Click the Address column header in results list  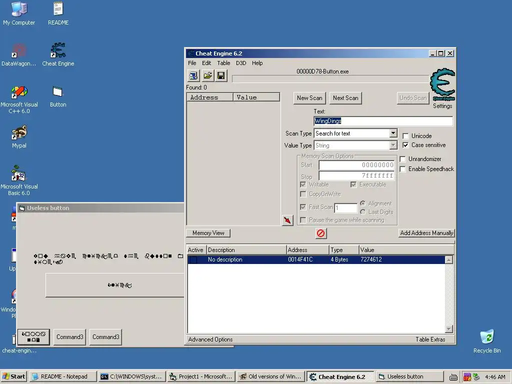210,97
